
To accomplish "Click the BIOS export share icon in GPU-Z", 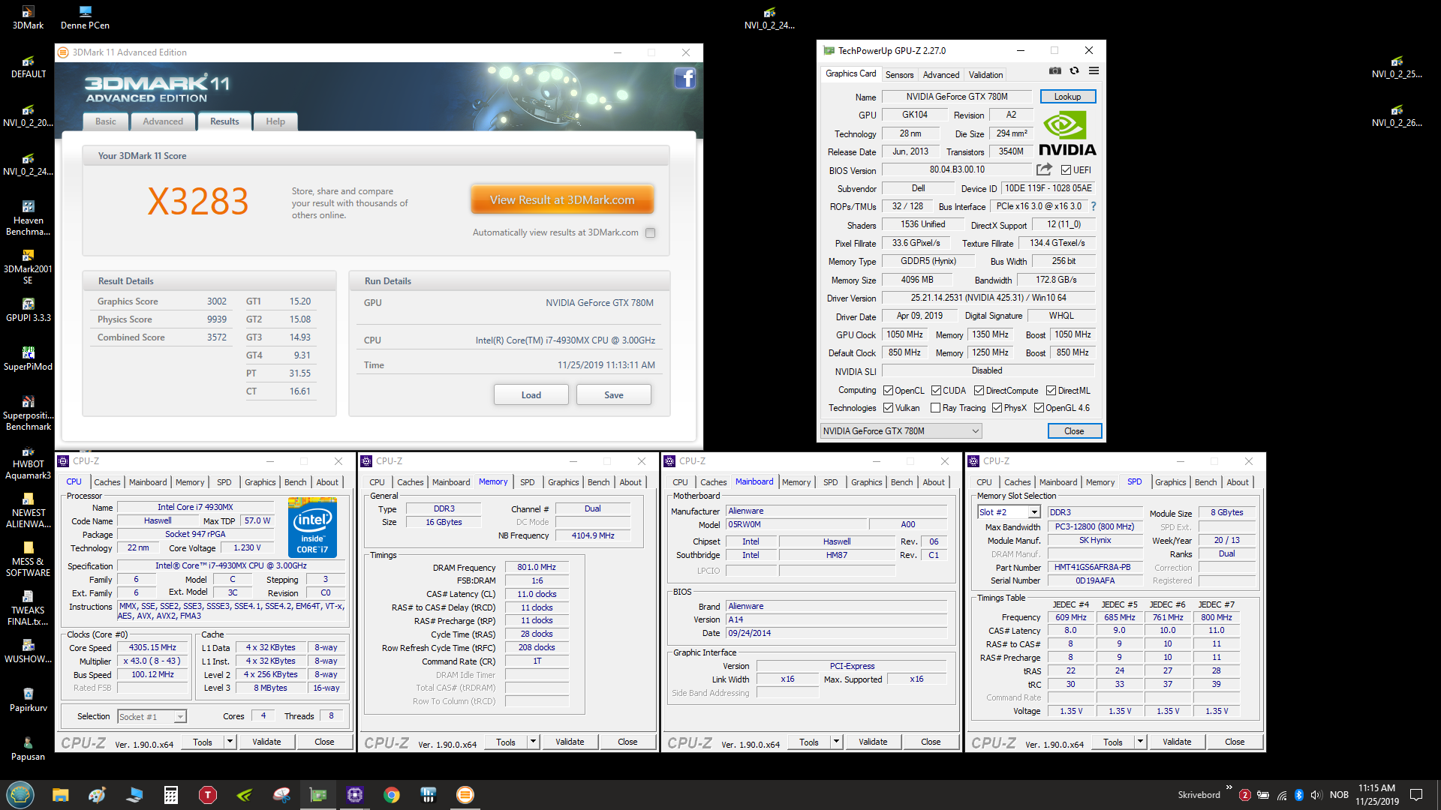I will 1044,169.
